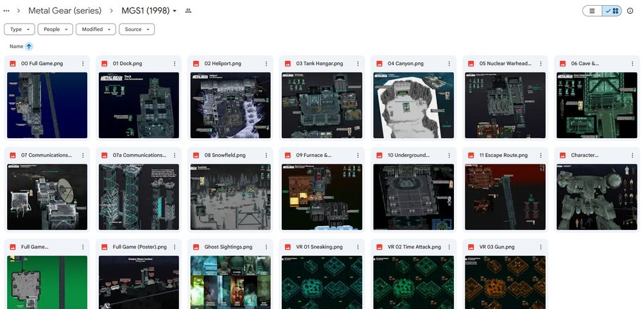Open more options for 05 Nuclear Warhead file

(x=541, y=64)
